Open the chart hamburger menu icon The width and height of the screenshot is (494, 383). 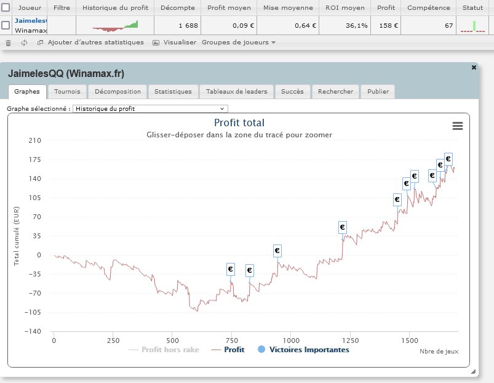458,126
